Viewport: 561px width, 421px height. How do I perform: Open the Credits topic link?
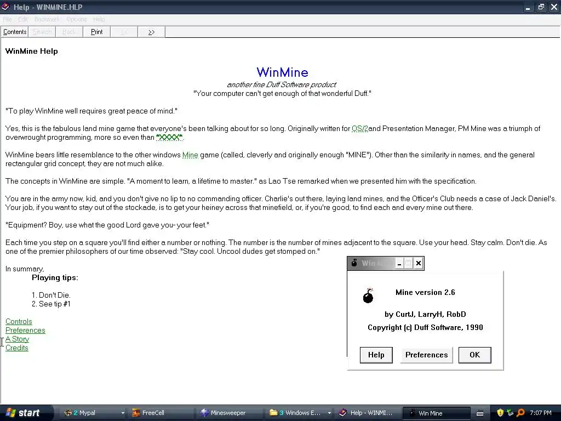pyautogui.click(x=17, y=348)
